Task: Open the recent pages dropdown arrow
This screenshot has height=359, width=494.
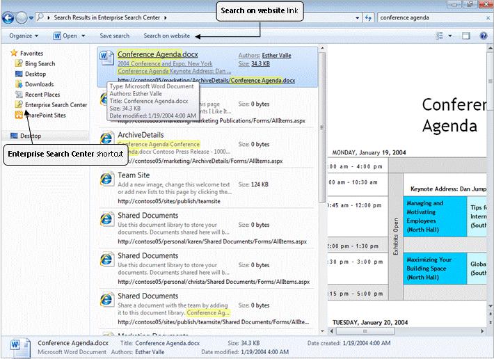Action: [x=31, y=18]
